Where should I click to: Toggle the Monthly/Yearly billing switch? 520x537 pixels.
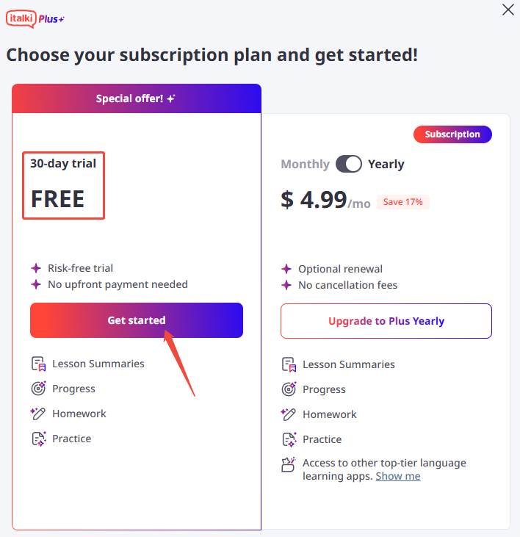coord(348,164)
